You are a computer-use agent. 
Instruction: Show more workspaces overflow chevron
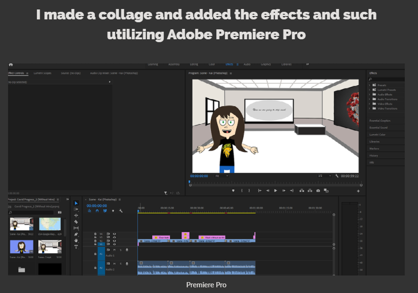tap(307, 64)
